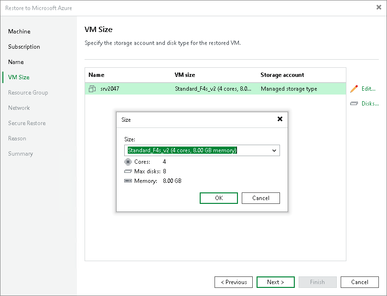387x296 pixels.
Task: Open the Edit... link
Action: pos(368,89)
